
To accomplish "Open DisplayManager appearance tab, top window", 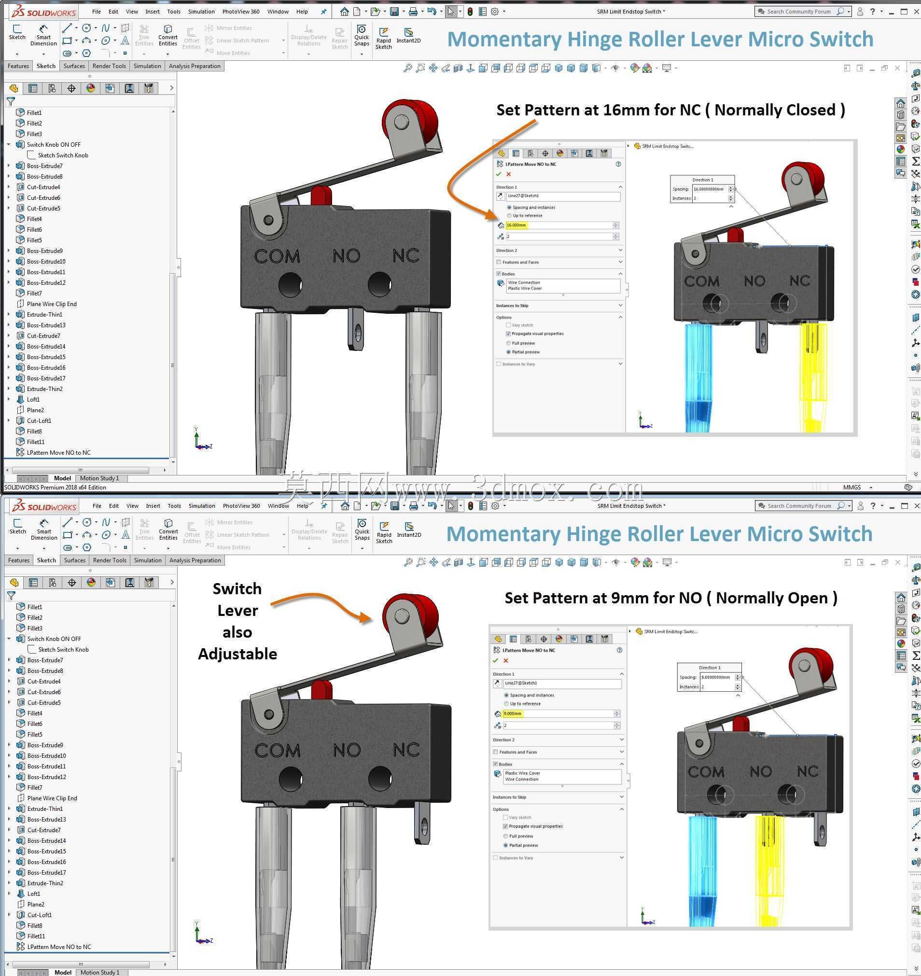I will click(x=91, y=88).
